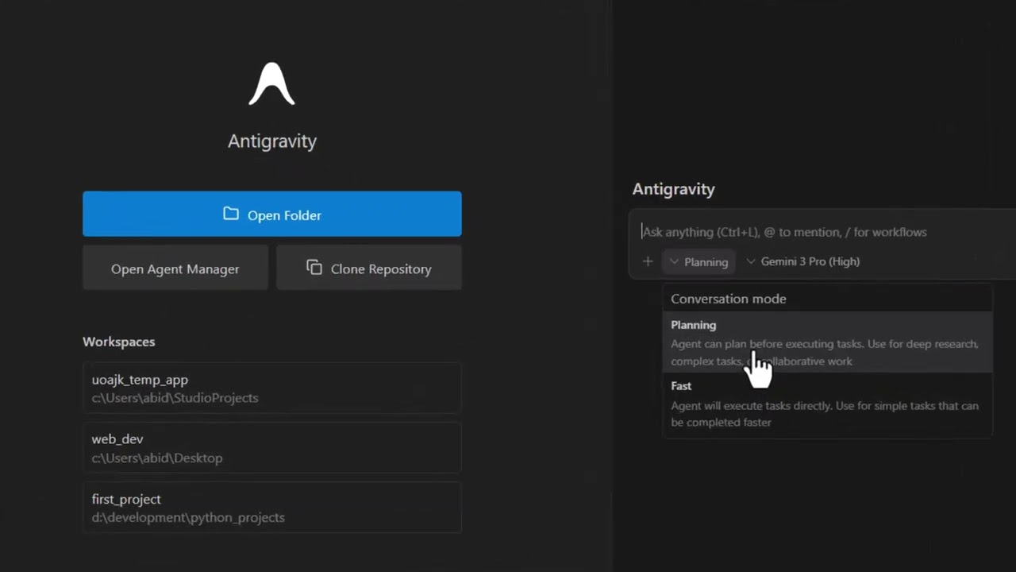Click the plus icon to add context

click(648, 261)
